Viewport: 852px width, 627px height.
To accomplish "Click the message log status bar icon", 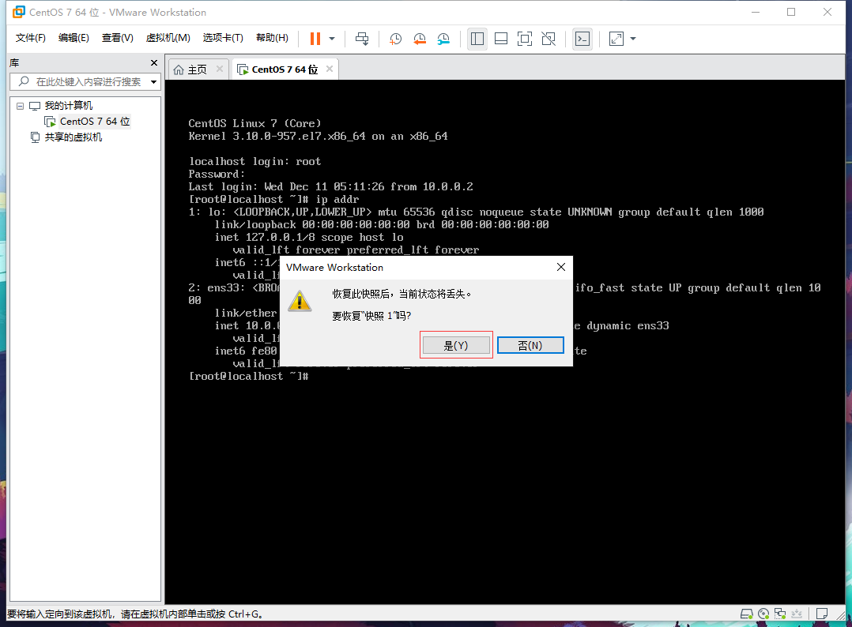I will [x=822, y=614].
